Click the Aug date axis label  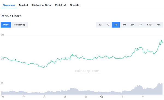(x=101, y=97)
